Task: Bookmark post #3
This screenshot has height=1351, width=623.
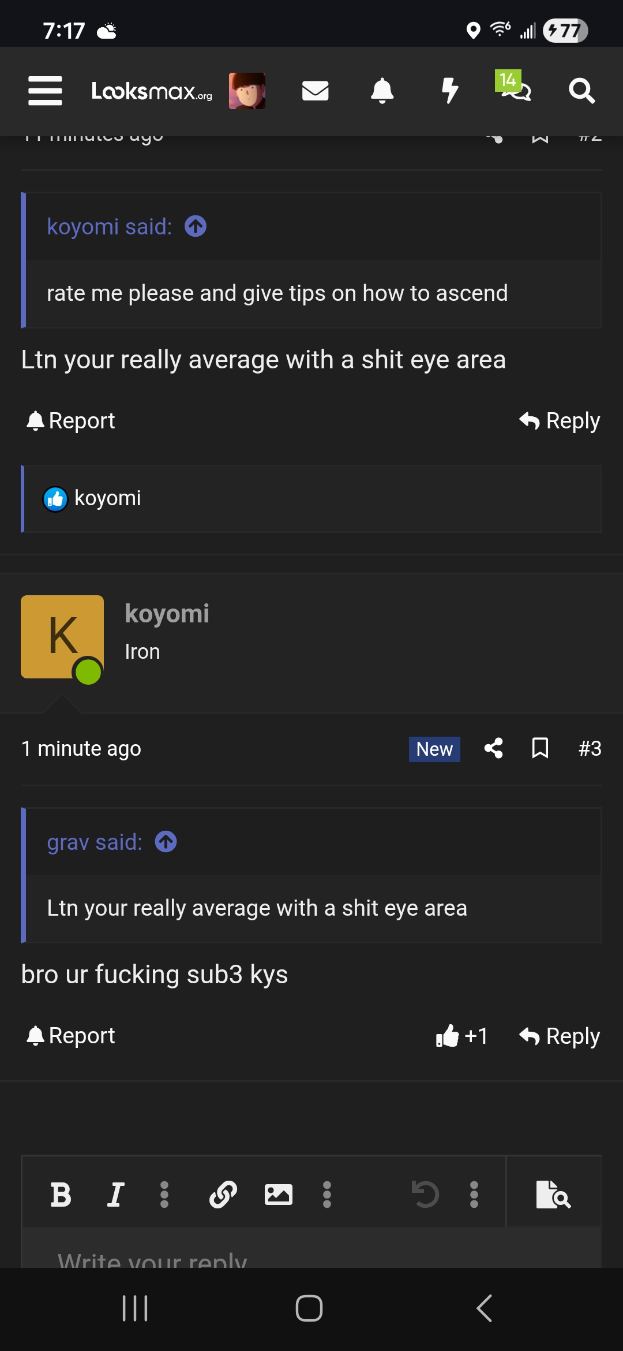Action: 540,748
